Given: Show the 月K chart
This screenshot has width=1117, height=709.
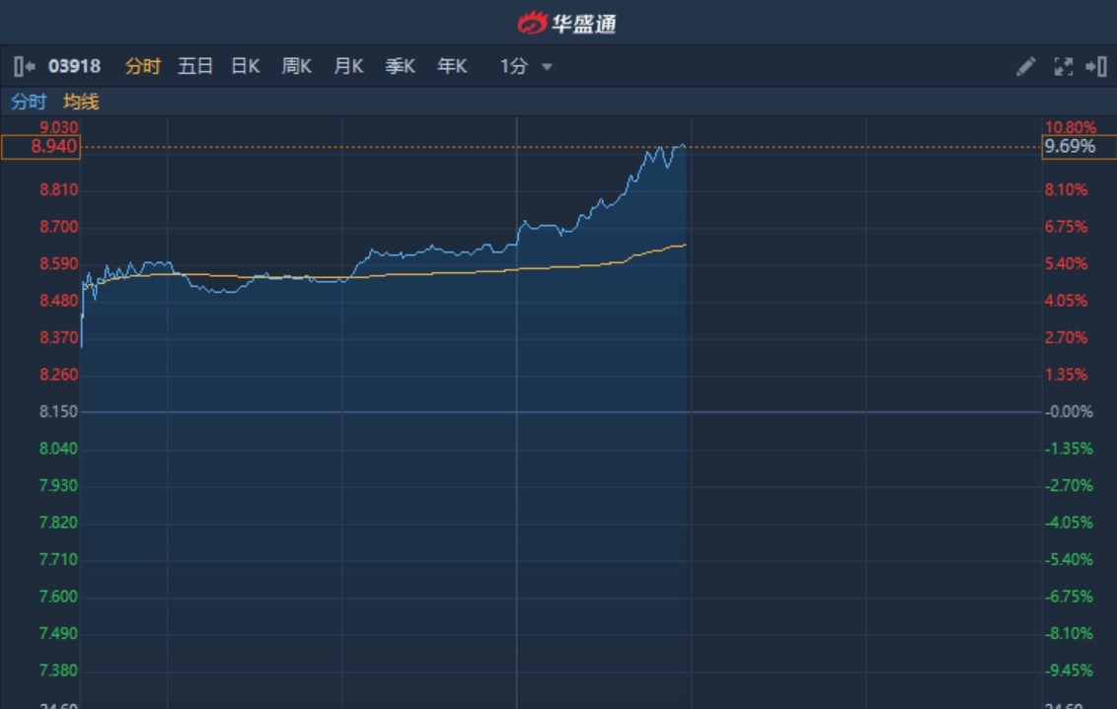Looking at the screenshot, I should (348, 67).
